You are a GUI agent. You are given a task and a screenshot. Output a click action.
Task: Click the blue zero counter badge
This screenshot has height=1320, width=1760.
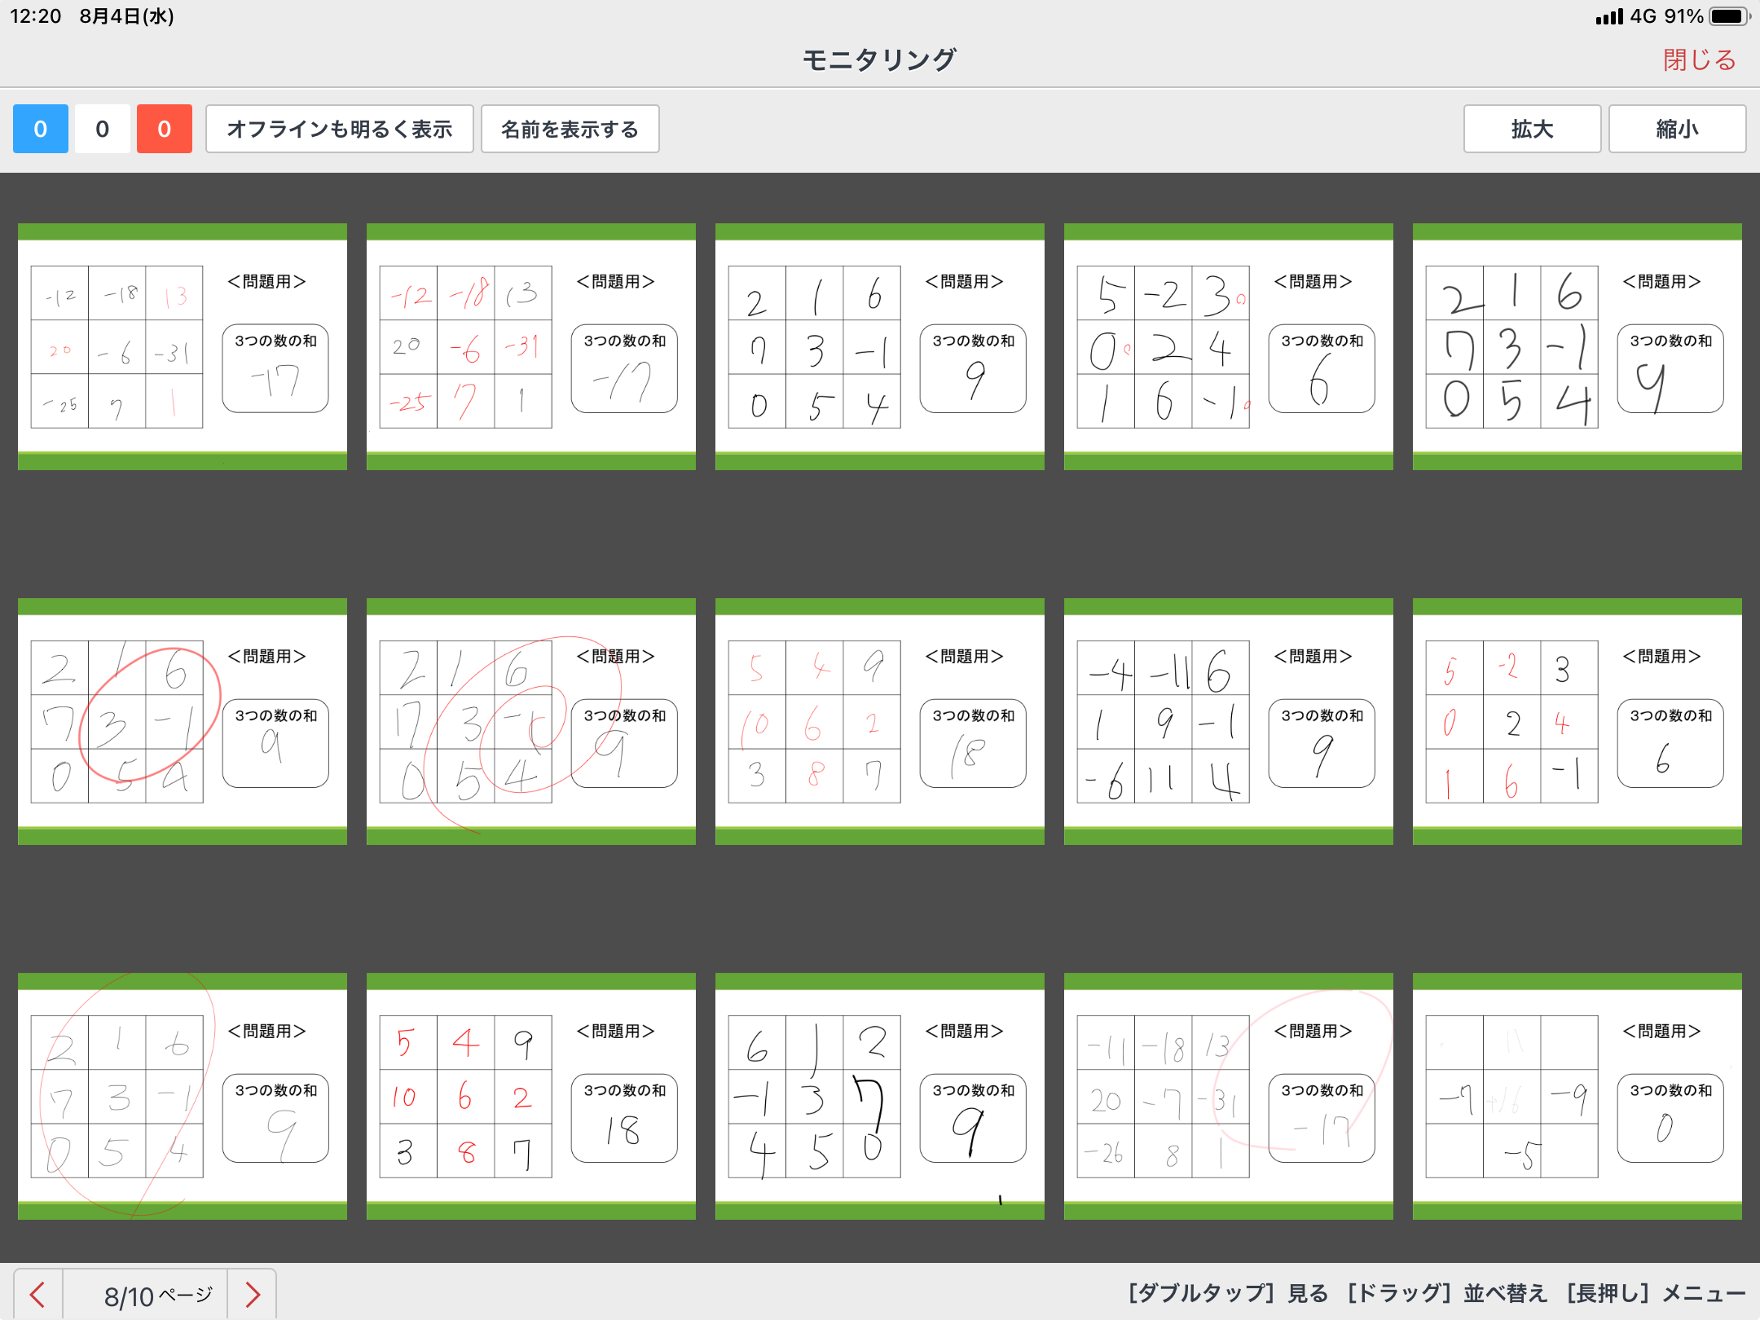click(x=40, y=129)
